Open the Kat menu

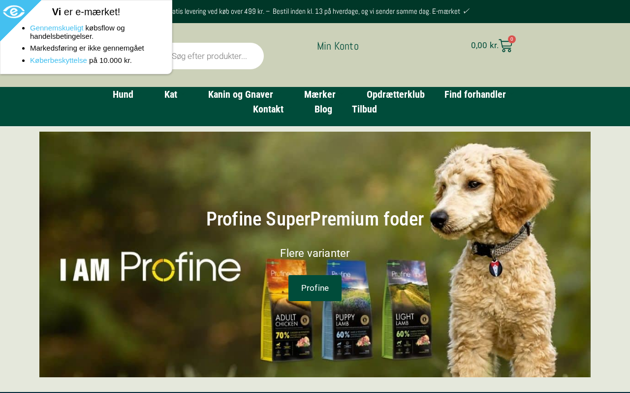coord(171,94)
